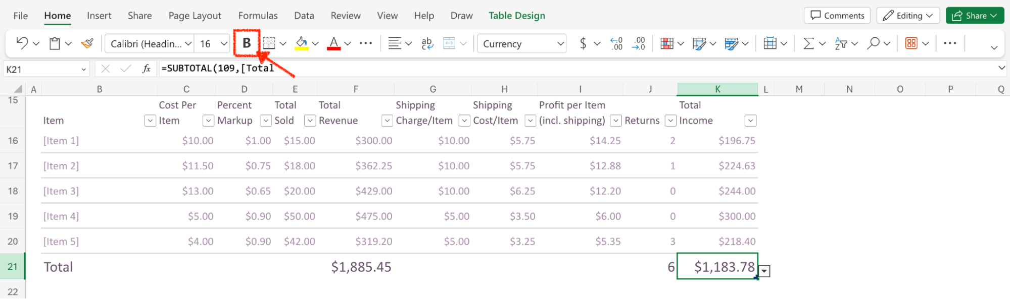This screenshot has height=299, width=1010.
Task: Open the Table Design tab
Action: pos(516,16)
